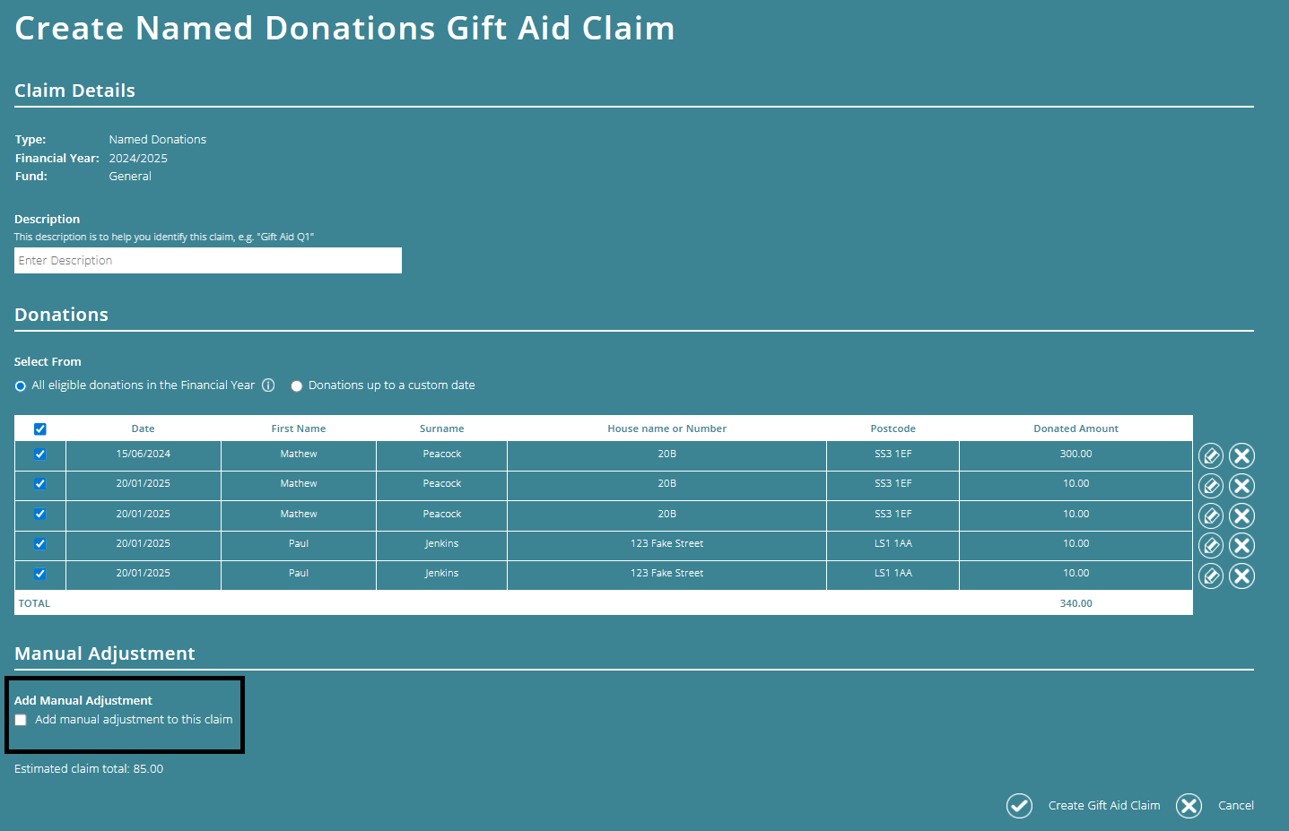Click the checkmark icon beside Create Gift Aid Claim
The image size is (1289, 831).
[x=1019, y=805]
